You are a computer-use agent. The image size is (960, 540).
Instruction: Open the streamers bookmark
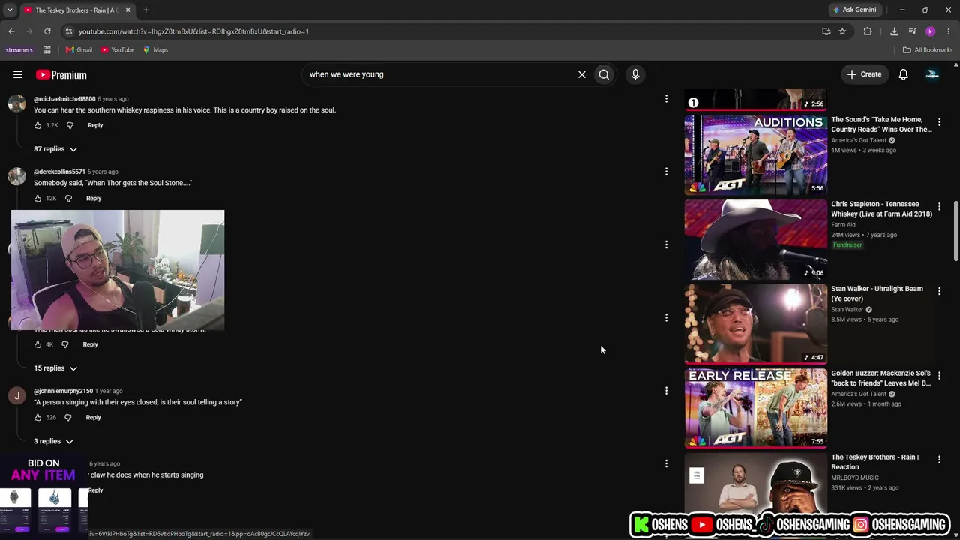coord(19,50)
